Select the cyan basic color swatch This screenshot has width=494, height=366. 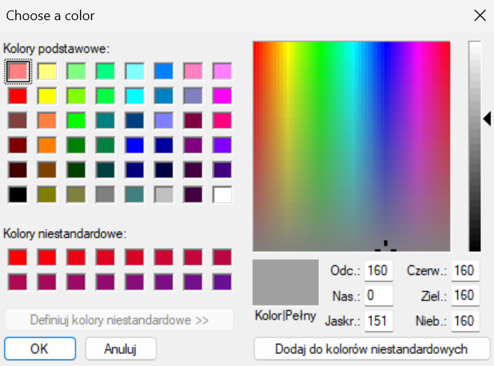pyautogui.click(x=135, y=96)
